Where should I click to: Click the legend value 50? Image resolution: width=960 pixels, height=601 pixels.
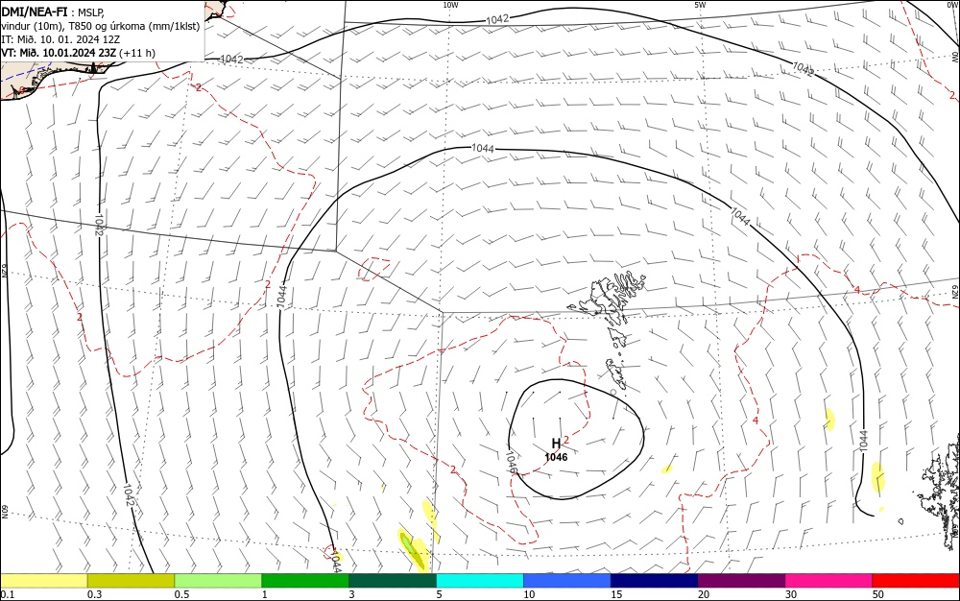click(x=878, y=594)
